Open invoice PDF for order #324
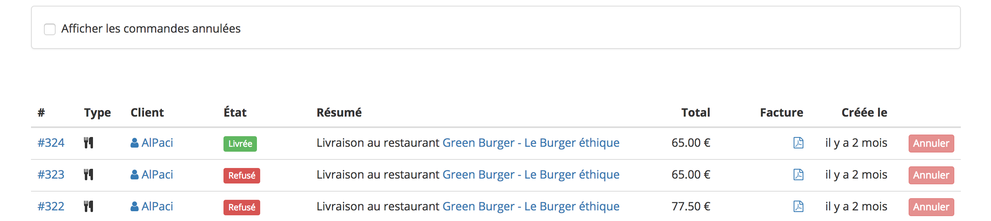Screen dimensions: 991x221 (798, 143)
